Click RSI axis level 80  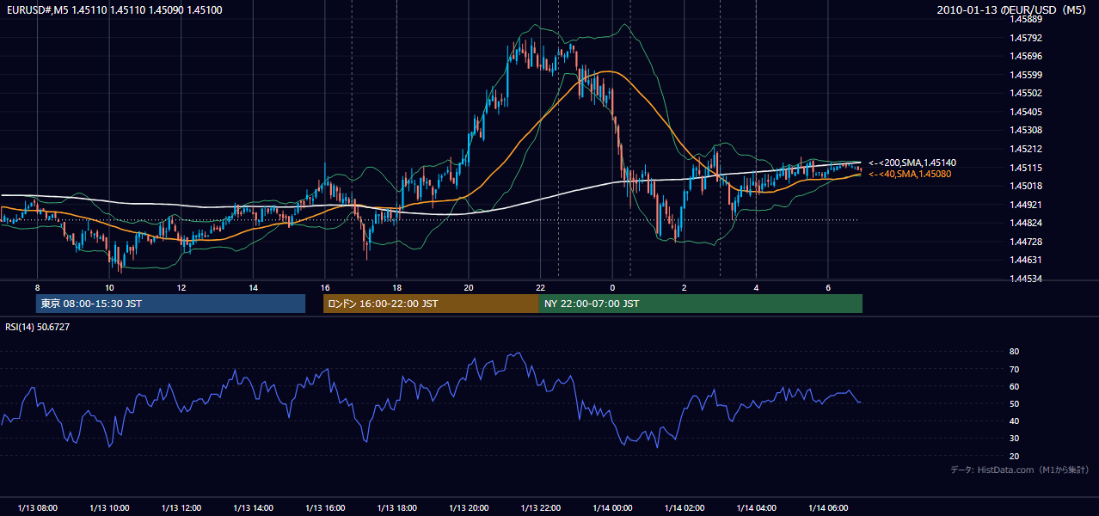(x=1014, y=352)
